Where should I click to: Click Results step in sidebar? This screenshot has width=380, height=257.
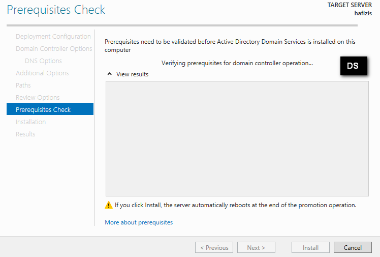[25, 134]
